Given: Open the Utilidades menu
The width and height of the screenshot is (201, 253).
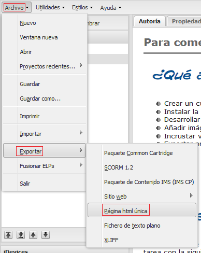Looking at the screenshot, I should point(50,7).
